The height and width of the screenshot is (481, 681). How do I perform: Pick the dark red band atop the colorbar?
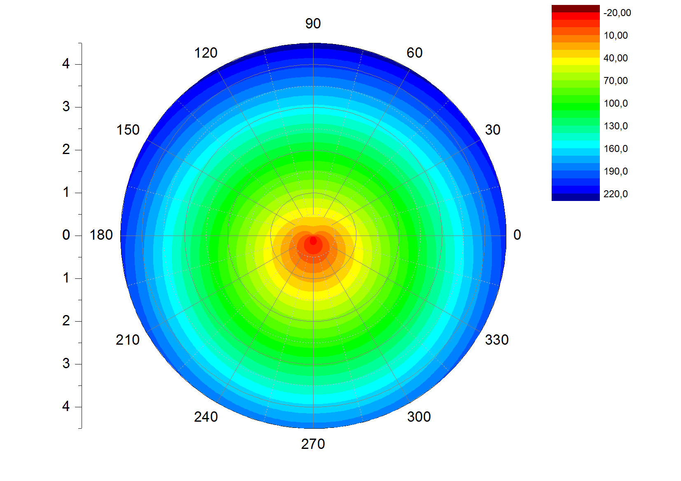point(576,9)
